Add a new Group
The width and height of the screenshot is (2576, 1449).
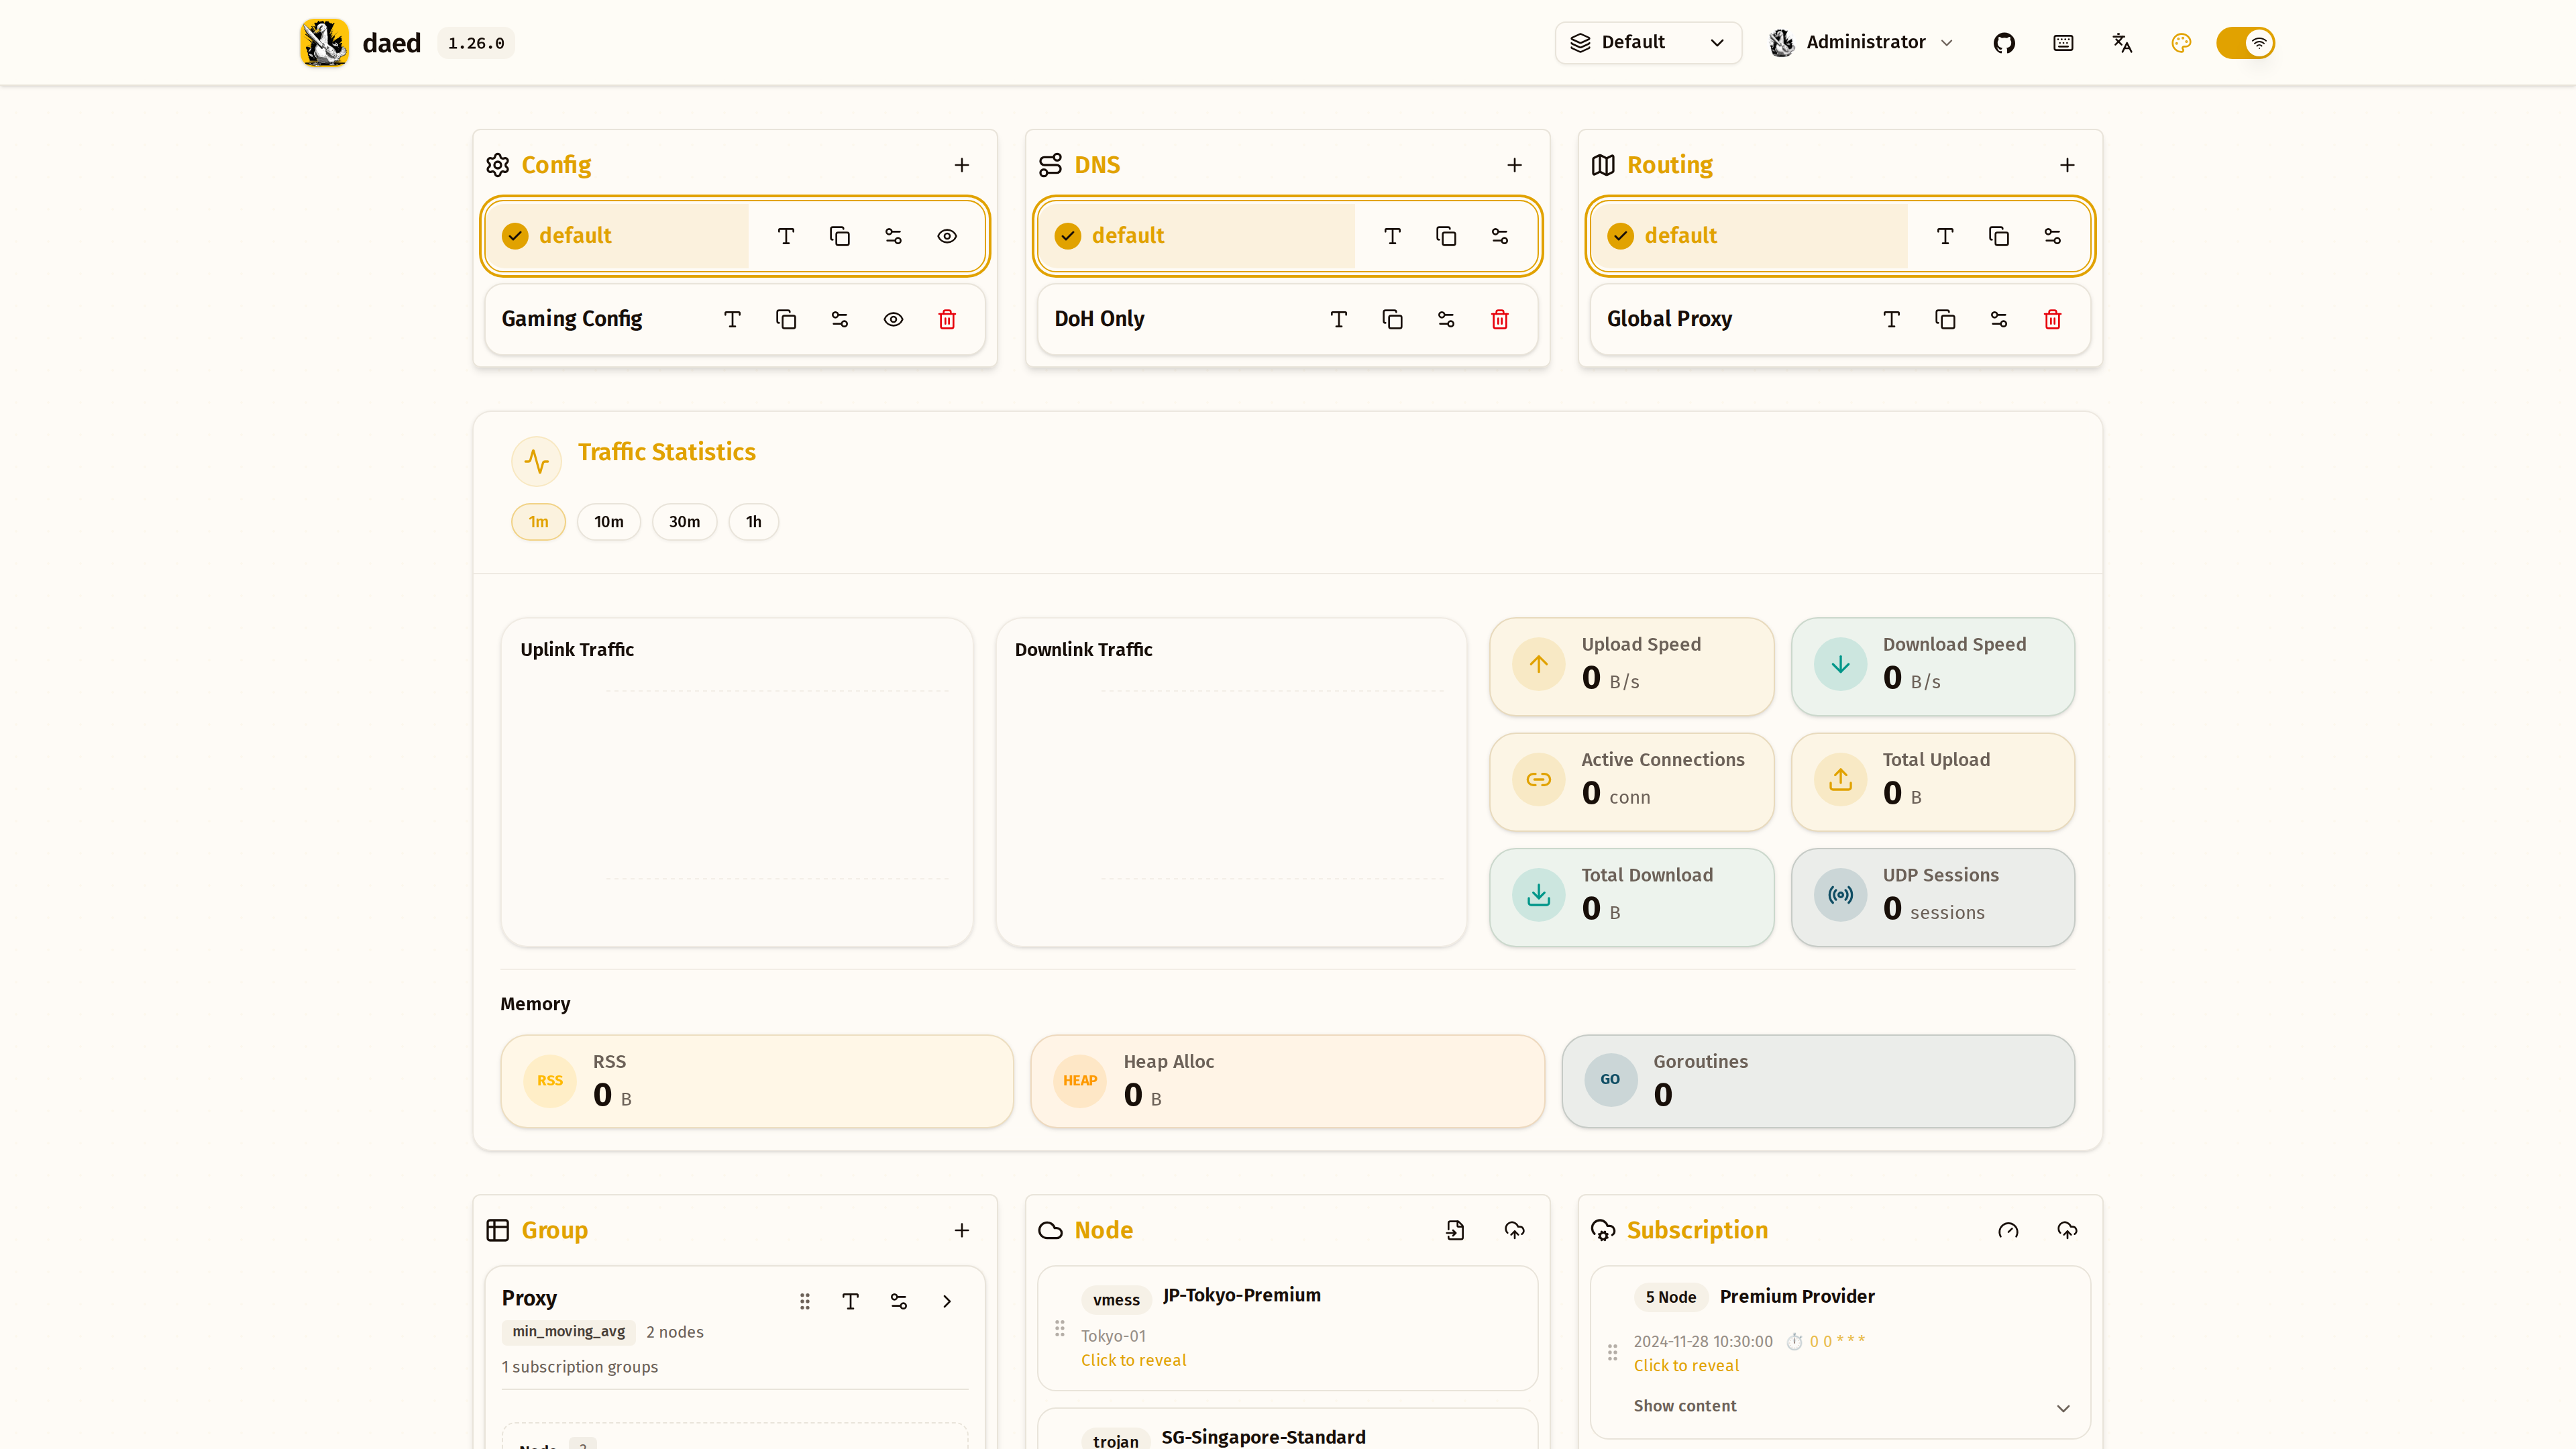(x=961, y=1230)
